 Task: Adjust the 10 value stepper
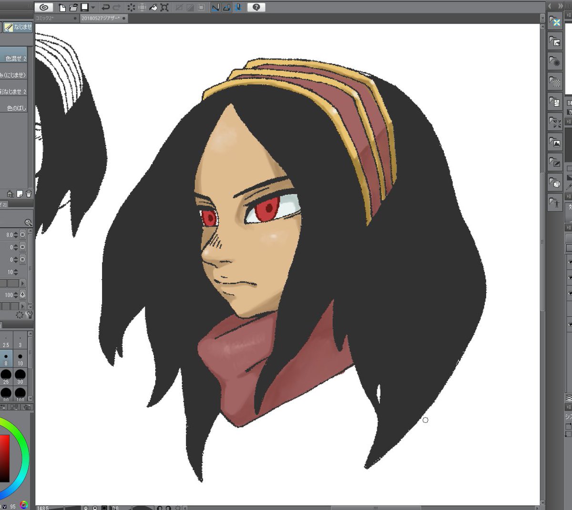pos(16,272)
